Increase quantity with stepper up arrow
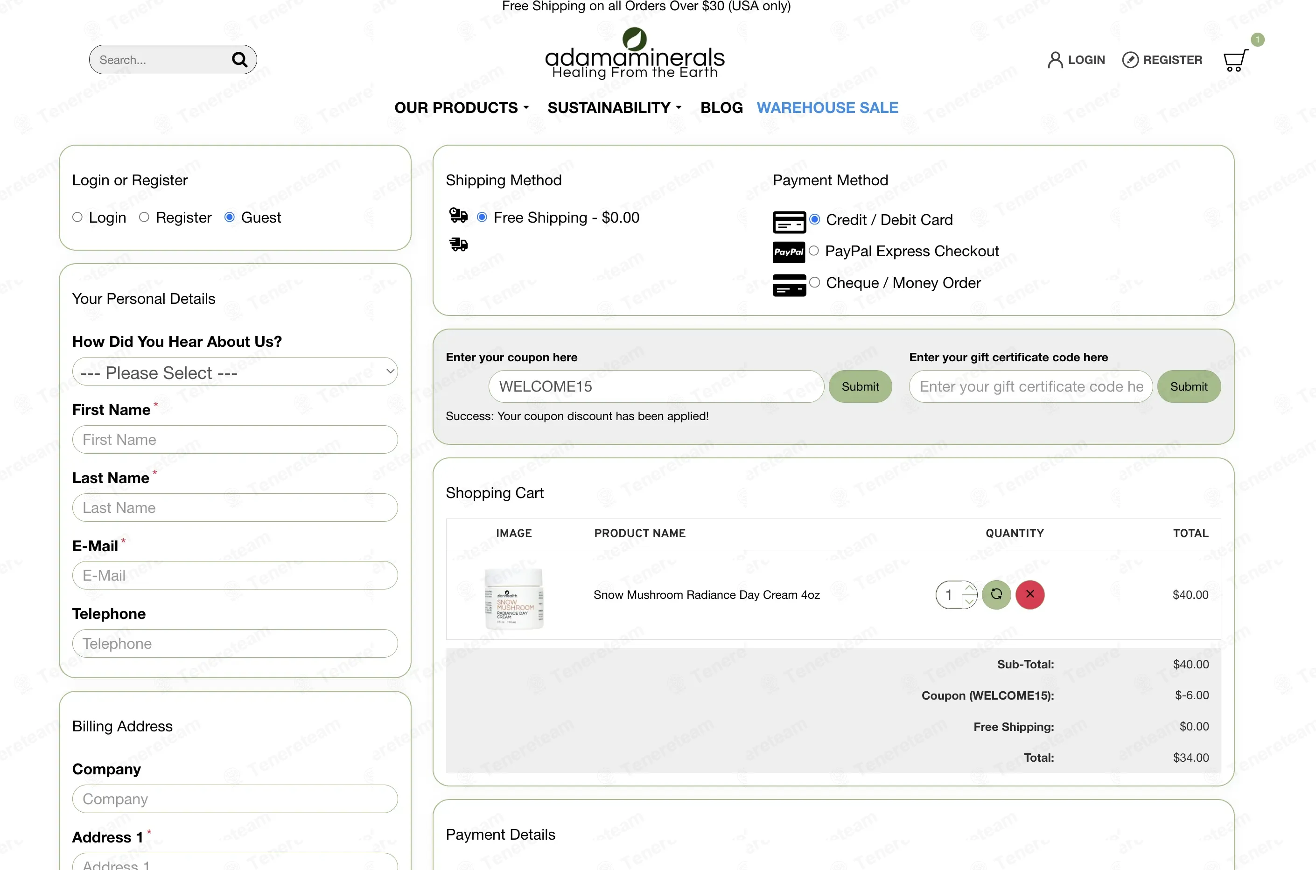The width and height of the screenshot is (1316, 870). 969,588
